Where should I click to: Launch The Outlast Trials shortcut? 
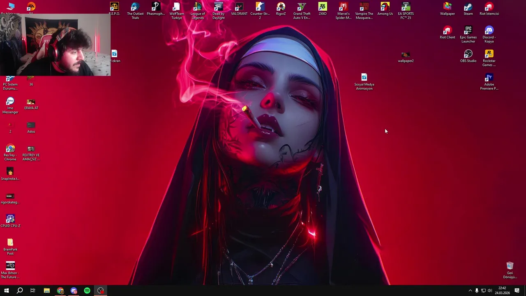pyautogui.click(x=135, y=11)
